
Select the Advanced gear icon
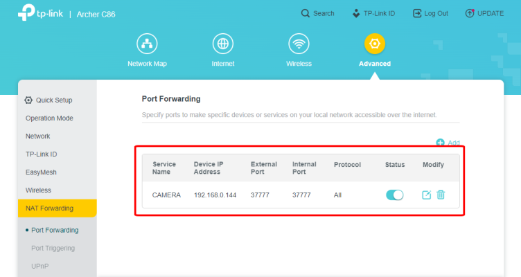pyautogui.click(x=374, y=44)
